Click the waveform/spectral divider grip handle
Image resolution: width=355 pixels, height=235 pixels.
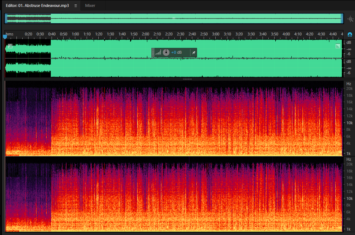187,79
